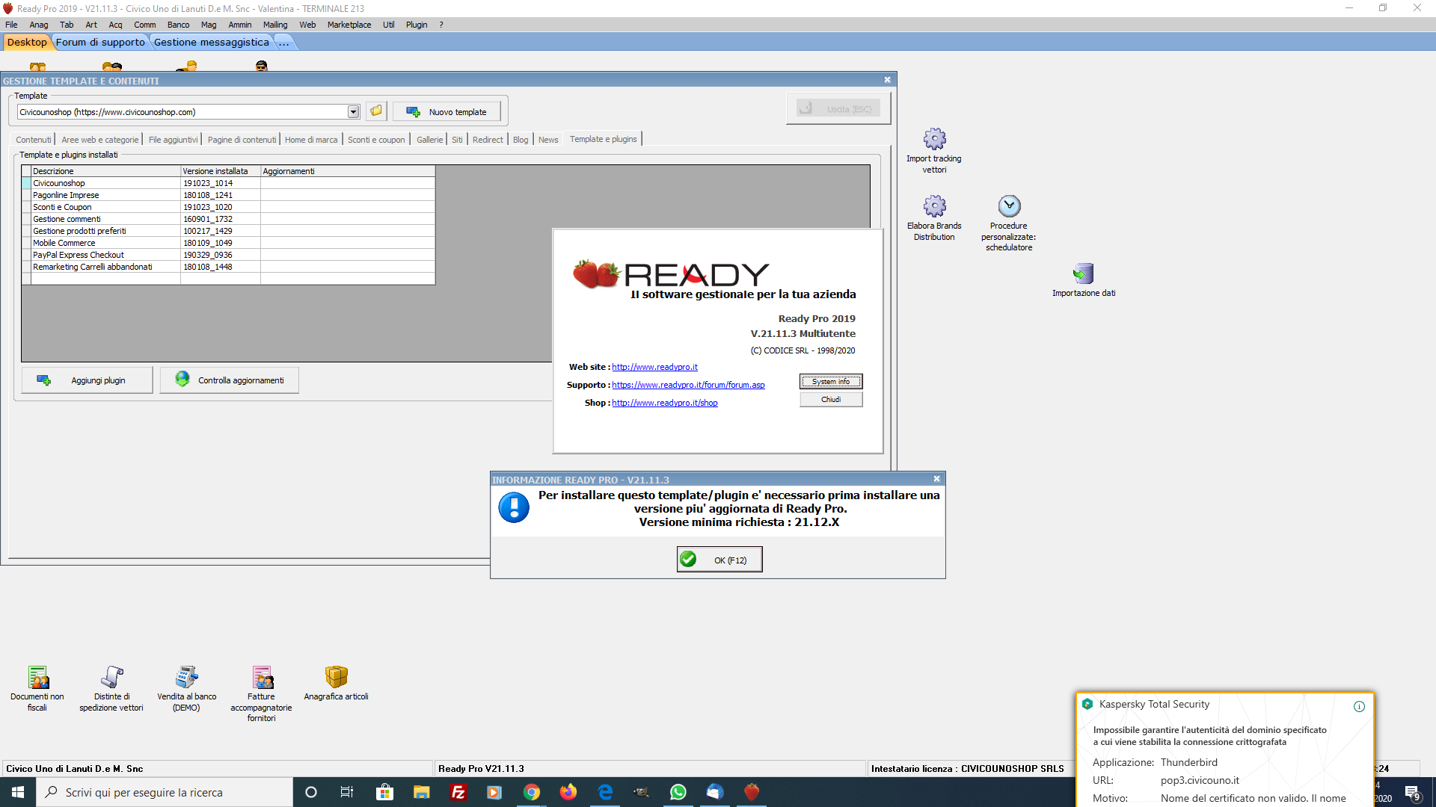Open the Mailing menu

point(275,25)
